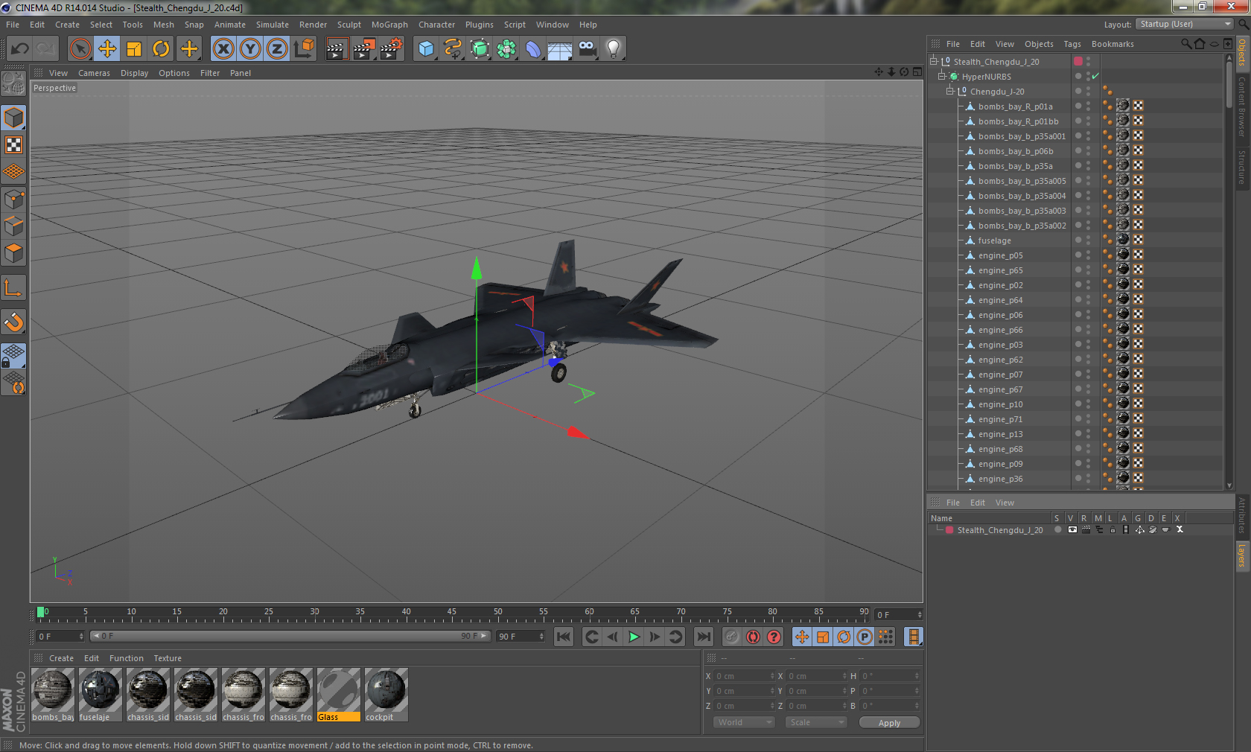Open the Character menu
This screenshot has width=1251, height=752.
point(436,25)
